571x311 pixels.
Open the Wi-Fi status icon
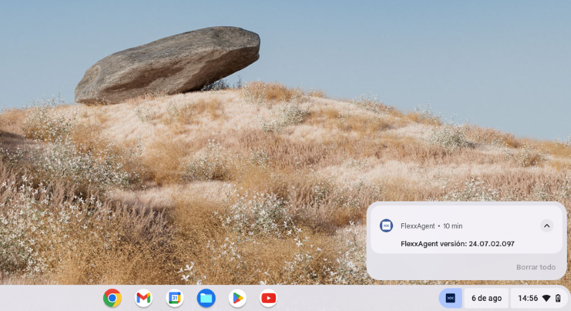point(546,298)
